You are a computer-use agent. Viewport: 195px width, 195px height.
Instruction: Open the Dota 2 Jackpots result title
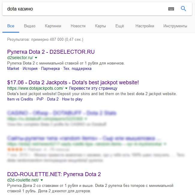73,82
